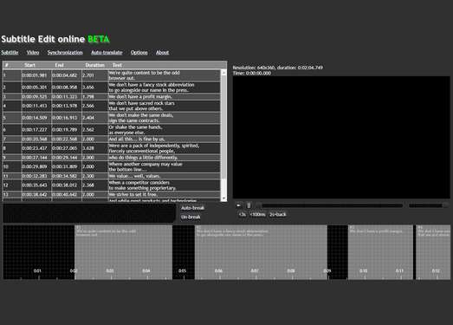453x325 pixels.
Task: Open the About menu
Action: click(x=162, y=52)
